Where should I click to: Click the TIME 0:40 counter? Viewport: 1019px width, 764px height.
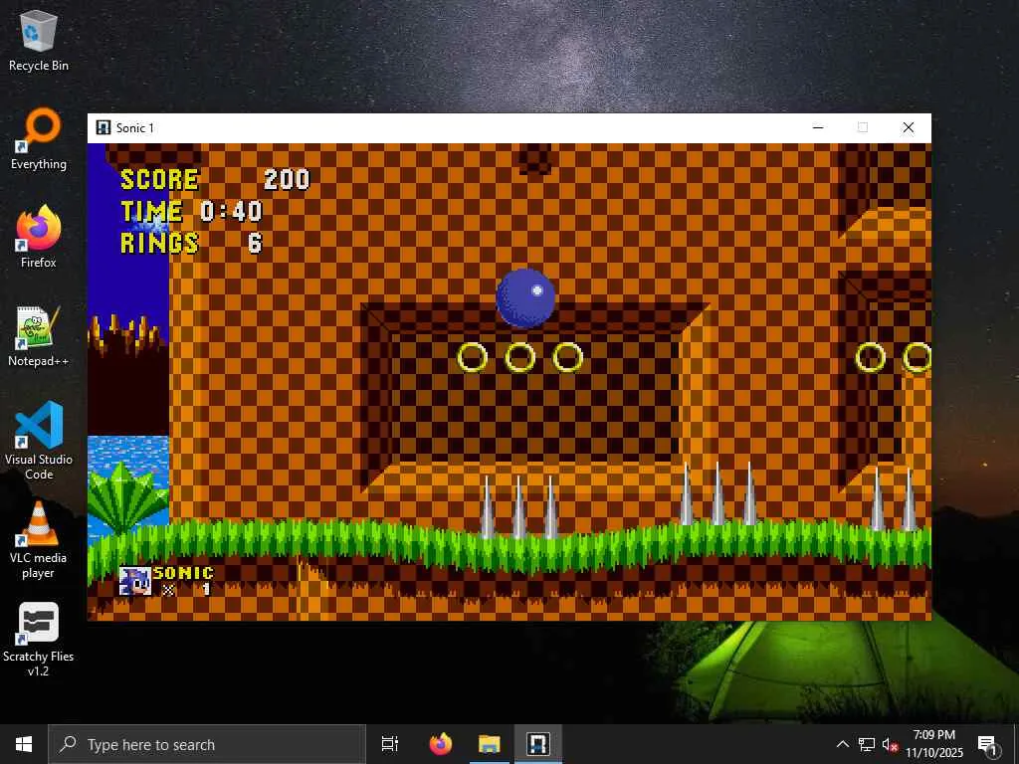coord(192,211)
